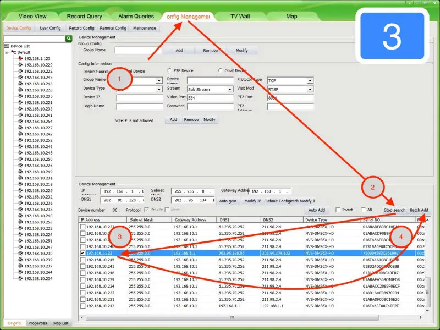Tick the 192.168.10.224 row checkbox in table

tap(83, 286)
